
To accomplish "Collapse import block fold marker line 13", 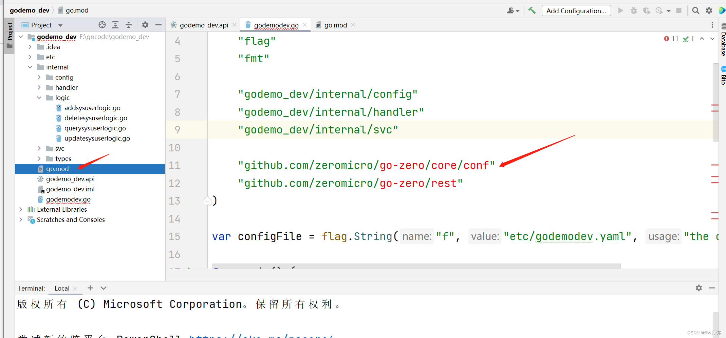I will (207, 201).
